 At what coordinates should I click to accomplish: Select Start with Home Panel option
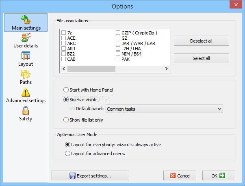(66, 90)
